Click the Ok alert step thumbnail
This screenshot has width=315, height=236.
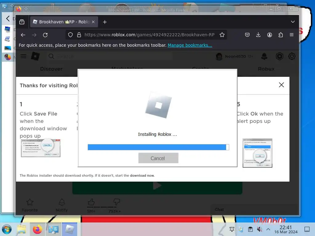[257, 153]
